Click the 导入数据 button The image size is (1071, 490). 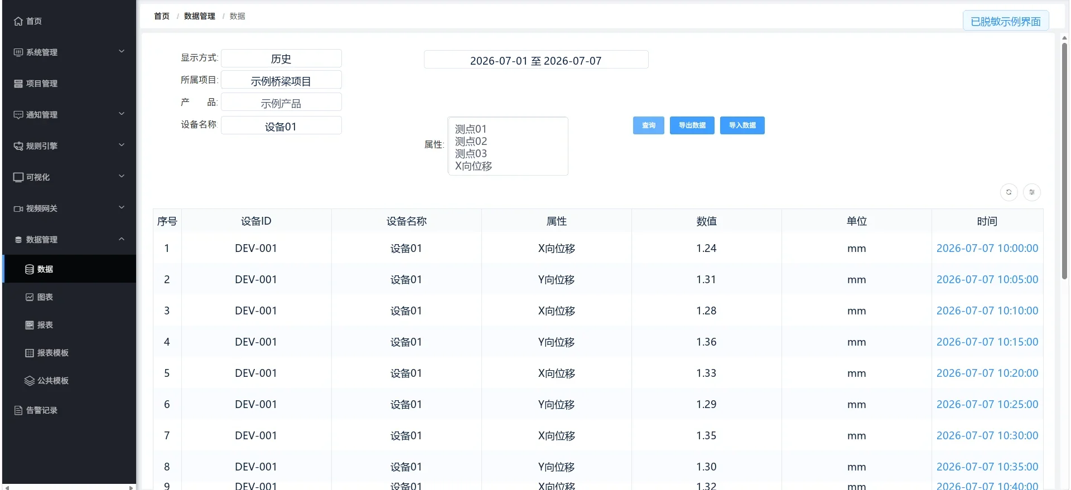pos(742,125)
